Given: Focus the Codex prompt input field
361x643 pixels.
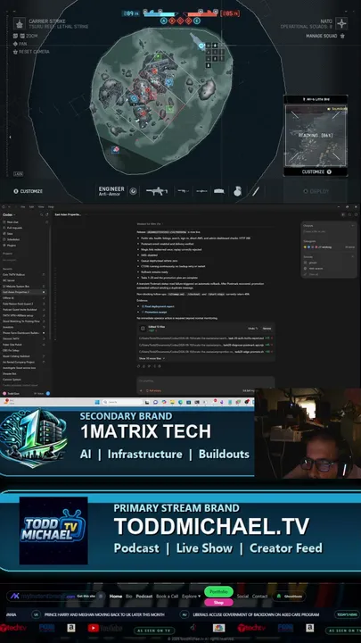Looking at the screenshot, I should coord(206,381).
